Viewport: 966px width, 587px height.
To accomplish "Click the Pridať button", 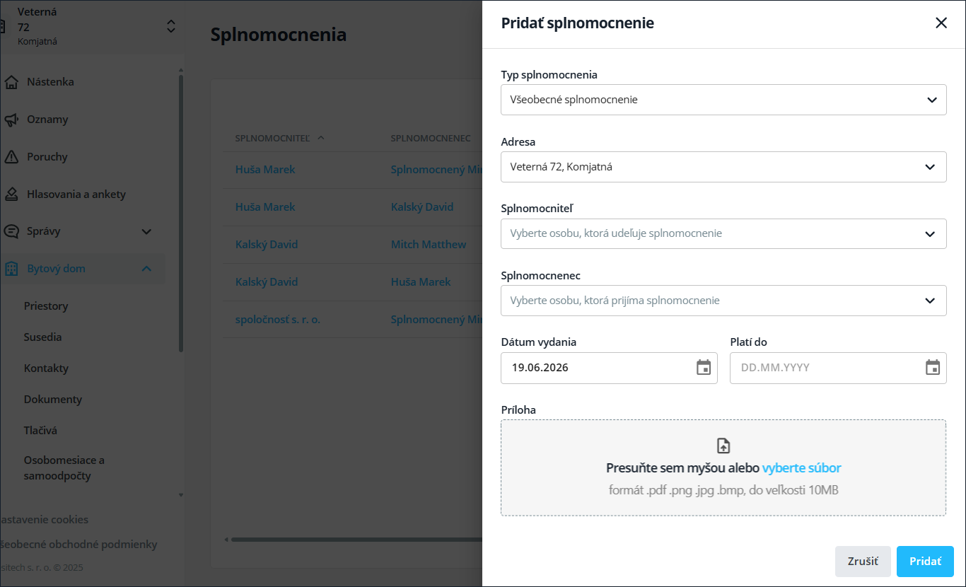I will [925, 562].
